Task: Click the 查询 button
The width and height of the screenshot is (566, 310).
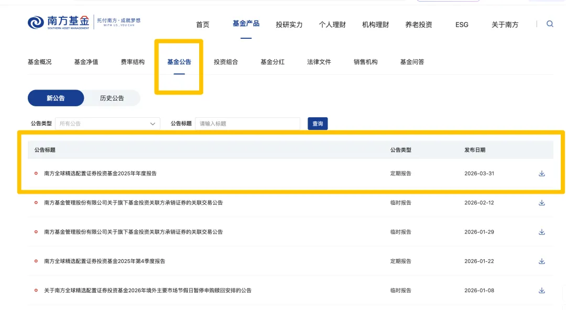Action: [x=318, y=124]
